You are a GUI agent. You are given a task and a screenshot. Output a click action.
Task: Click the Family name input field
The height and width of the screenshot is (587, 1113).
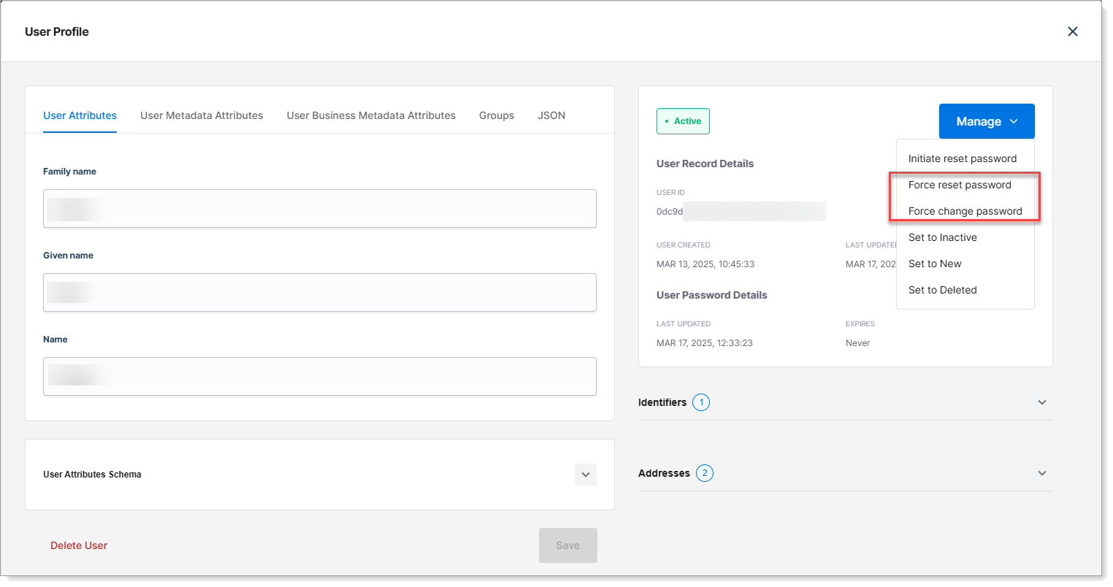tap(320, 209)
